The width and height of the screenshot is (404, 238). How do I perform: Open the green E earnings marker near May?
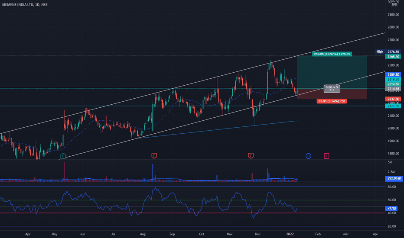point(63,156)
